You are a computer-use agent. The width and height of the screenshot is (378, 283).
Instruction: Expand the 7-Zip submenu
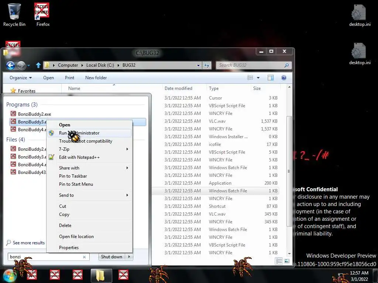tap(127, 149)
